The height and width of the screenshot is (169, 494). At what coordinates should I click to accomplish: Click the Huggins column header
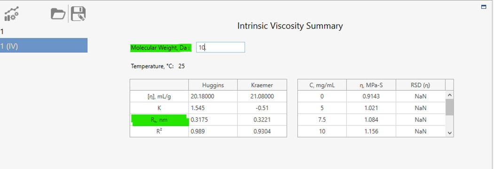click(213, 85)
